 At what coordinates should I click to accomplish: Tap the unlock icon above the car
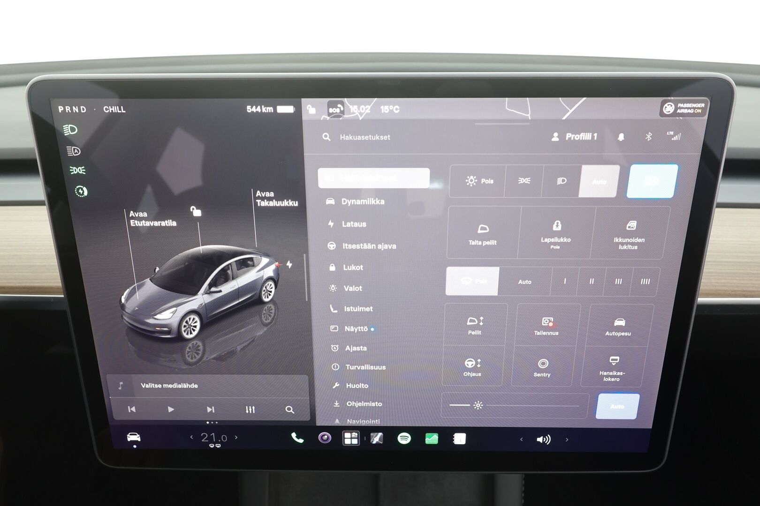click(x=196, y=211)
